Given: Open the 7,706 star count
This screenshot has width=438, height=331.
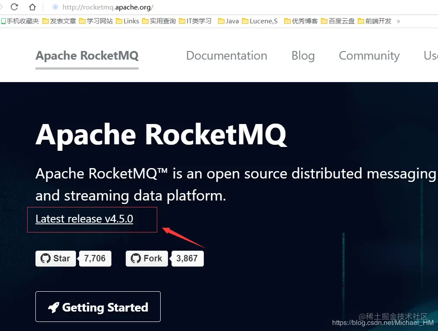Looking at the screenshot, I should point(95,258).
